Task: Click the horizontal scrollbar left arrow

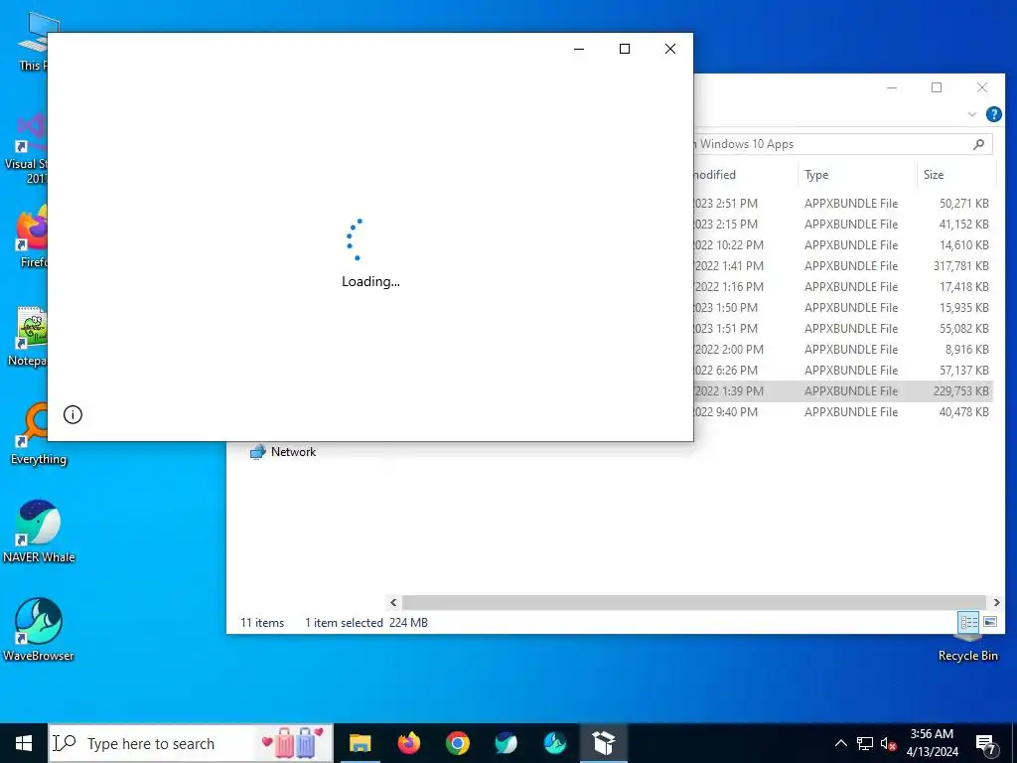Action: (x=393, y=603)
